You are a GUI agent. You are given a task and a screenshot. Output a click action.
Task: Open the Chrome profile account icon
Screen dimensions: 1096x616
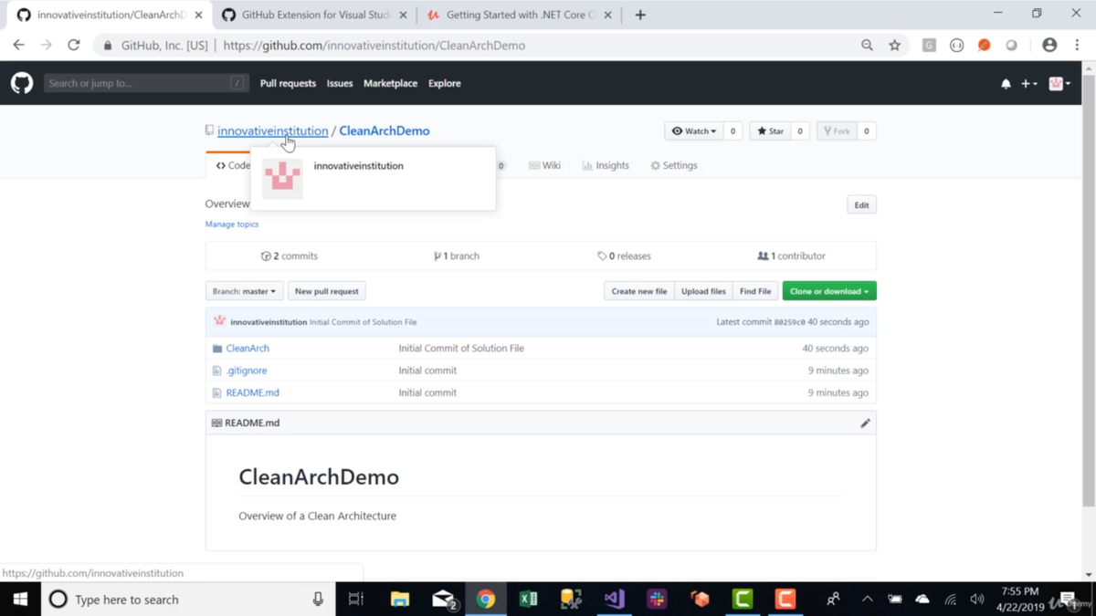coord(1049,45)
